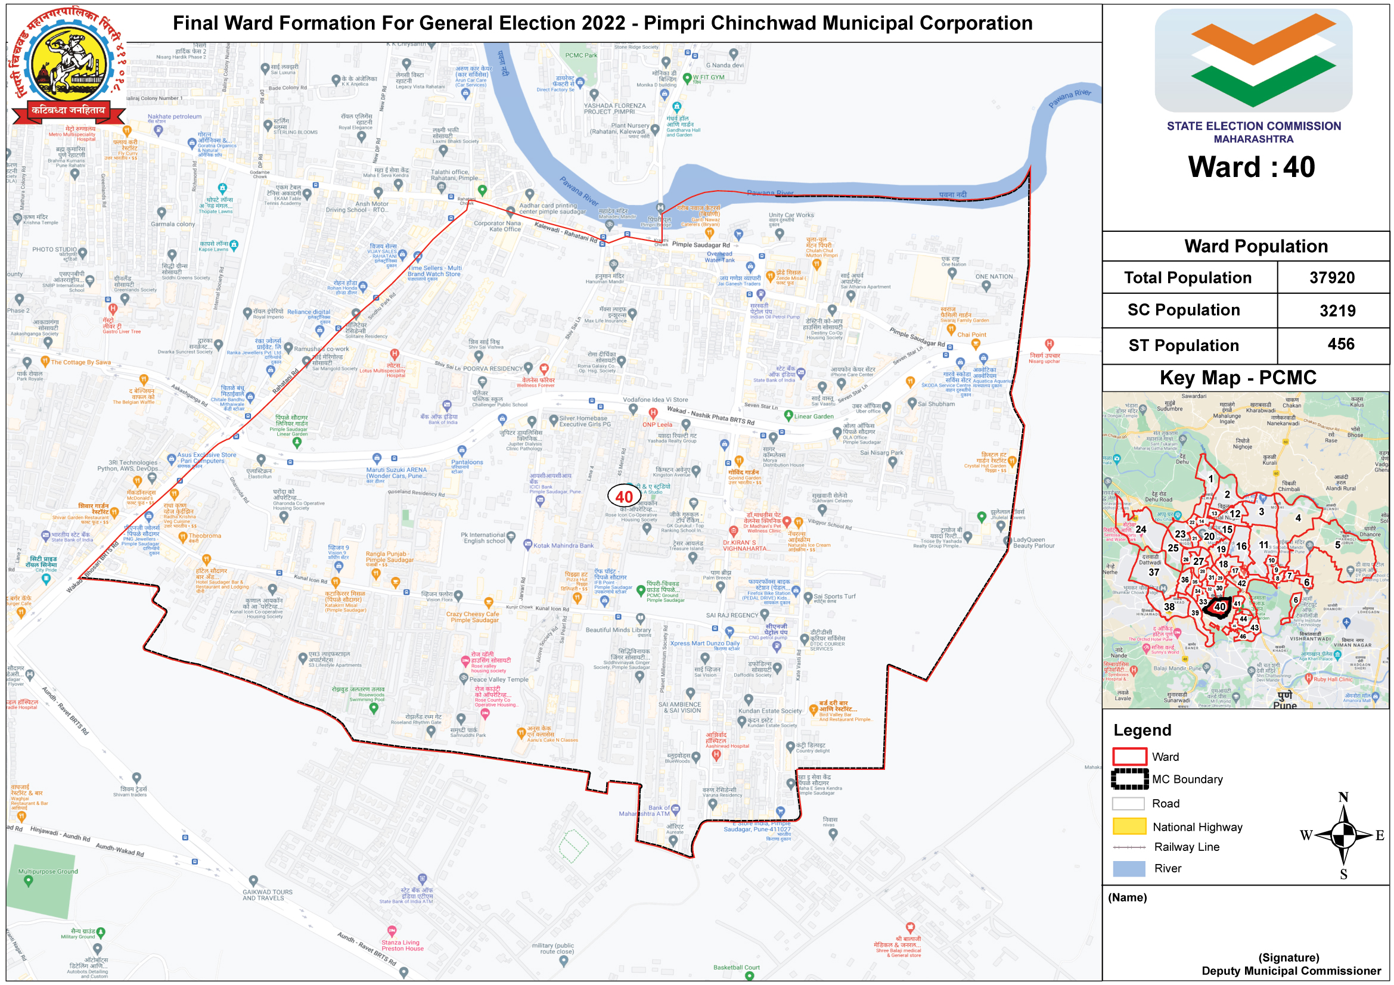Click the 'Kundan Estate Society' map label
Screen dimensions: 1394x985
[x=770, y=711]
